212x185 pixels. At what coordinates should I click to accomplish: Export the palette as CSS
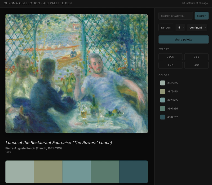click(196, 57)
